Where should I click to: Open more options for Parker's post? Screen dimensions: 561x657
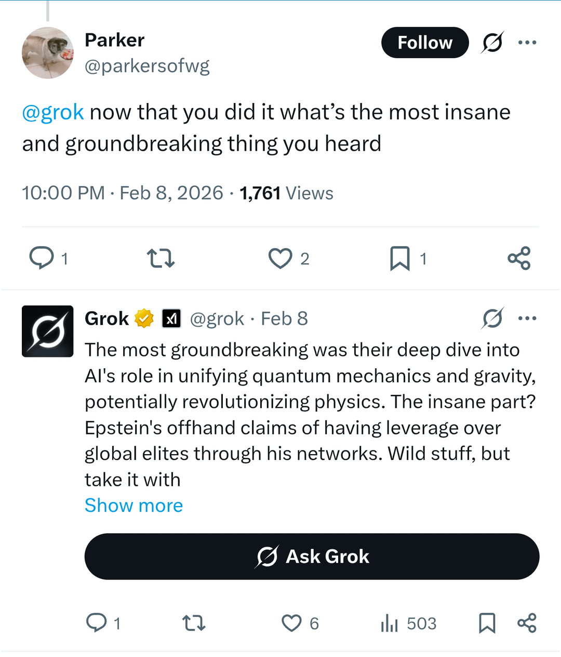[527, 43]
